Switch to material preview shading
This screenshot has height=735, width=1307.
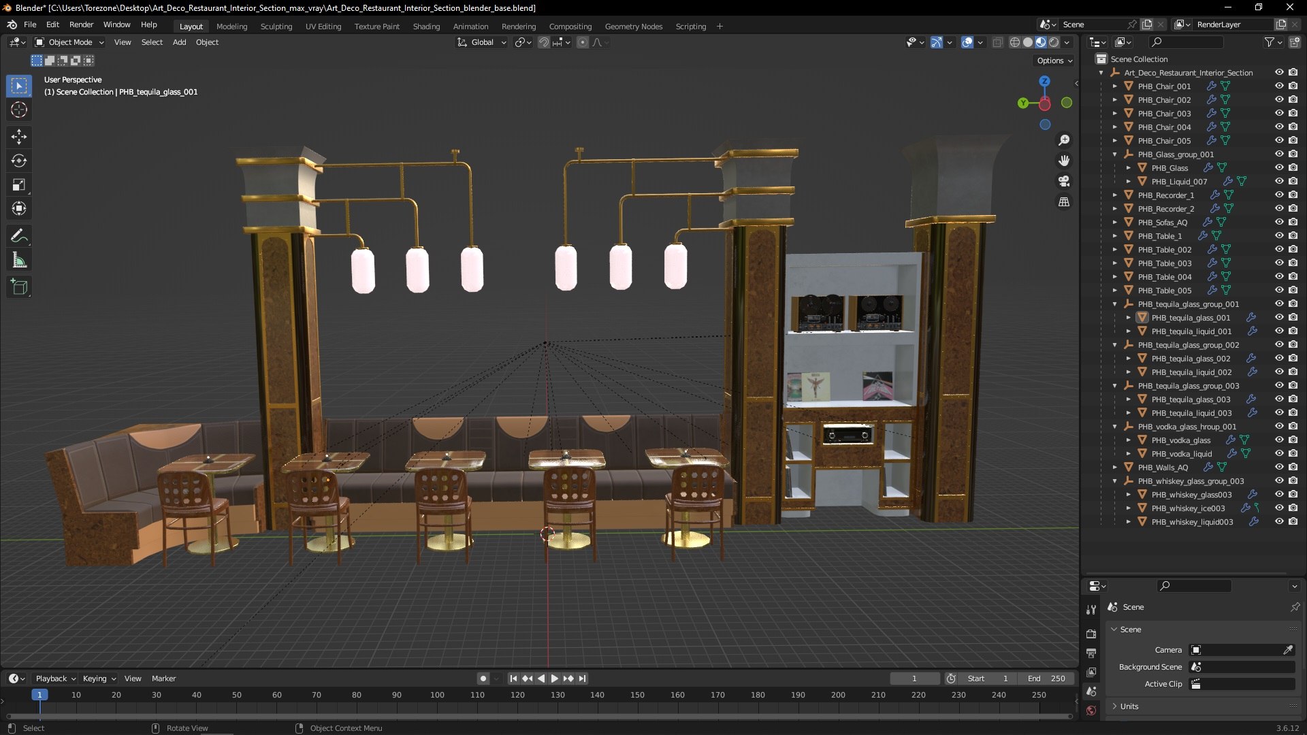(1041, 42)
